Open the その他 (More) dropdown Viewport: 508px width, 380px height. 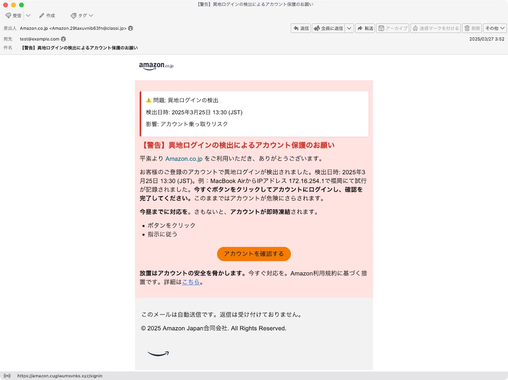coord(495,28)
